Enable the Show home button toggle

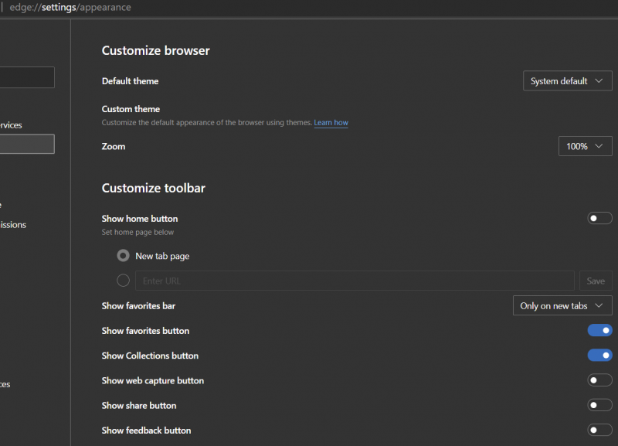(599, 219)
